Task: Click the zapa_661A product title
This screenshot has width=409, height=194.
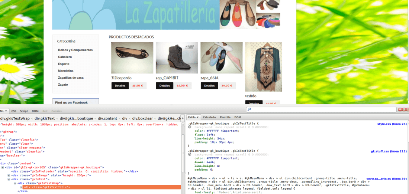Action: click(x=209, y=78)
